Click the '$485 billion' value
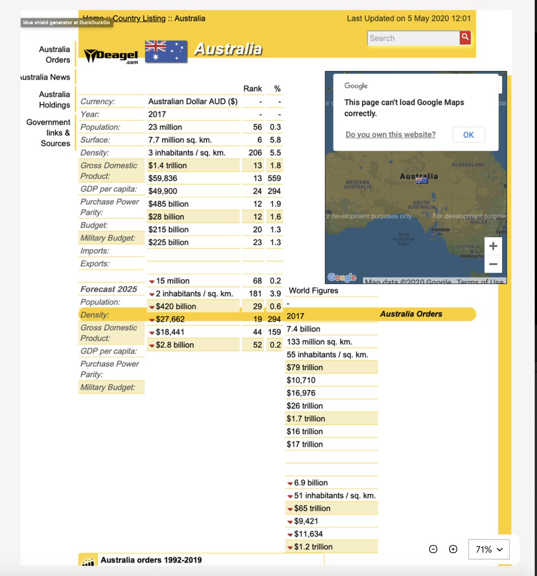537x576 pixels. 168,204
